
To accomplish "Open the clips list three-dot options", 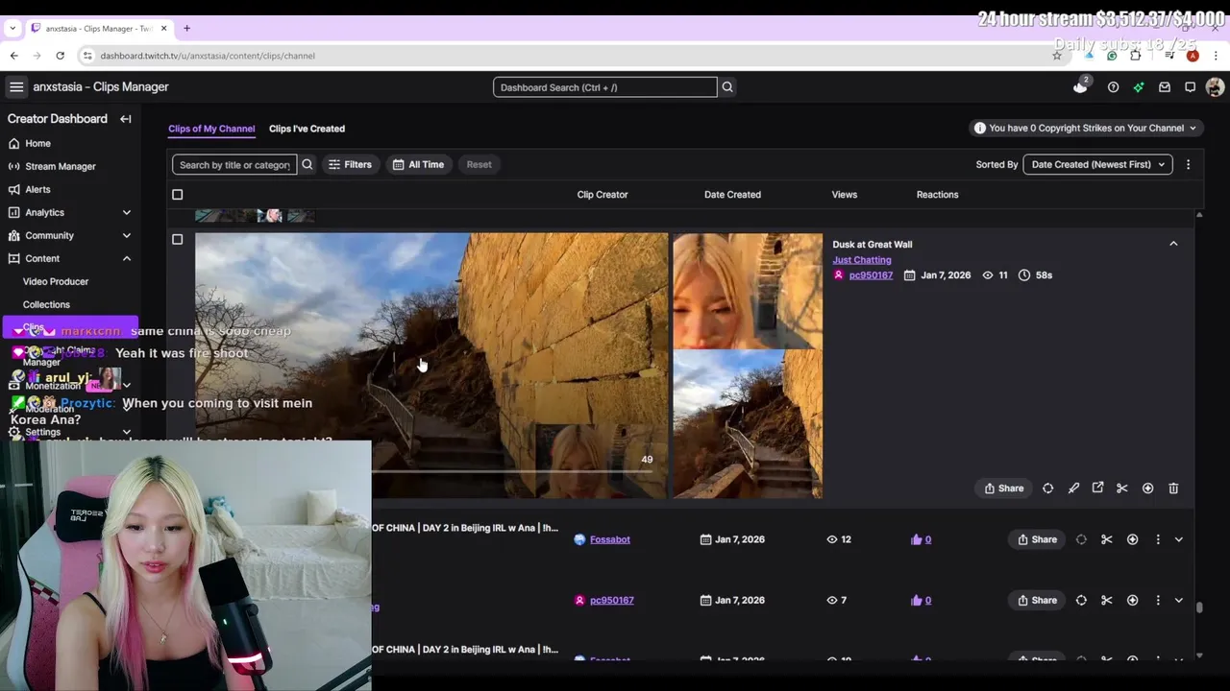I will tap(1188, 165).
